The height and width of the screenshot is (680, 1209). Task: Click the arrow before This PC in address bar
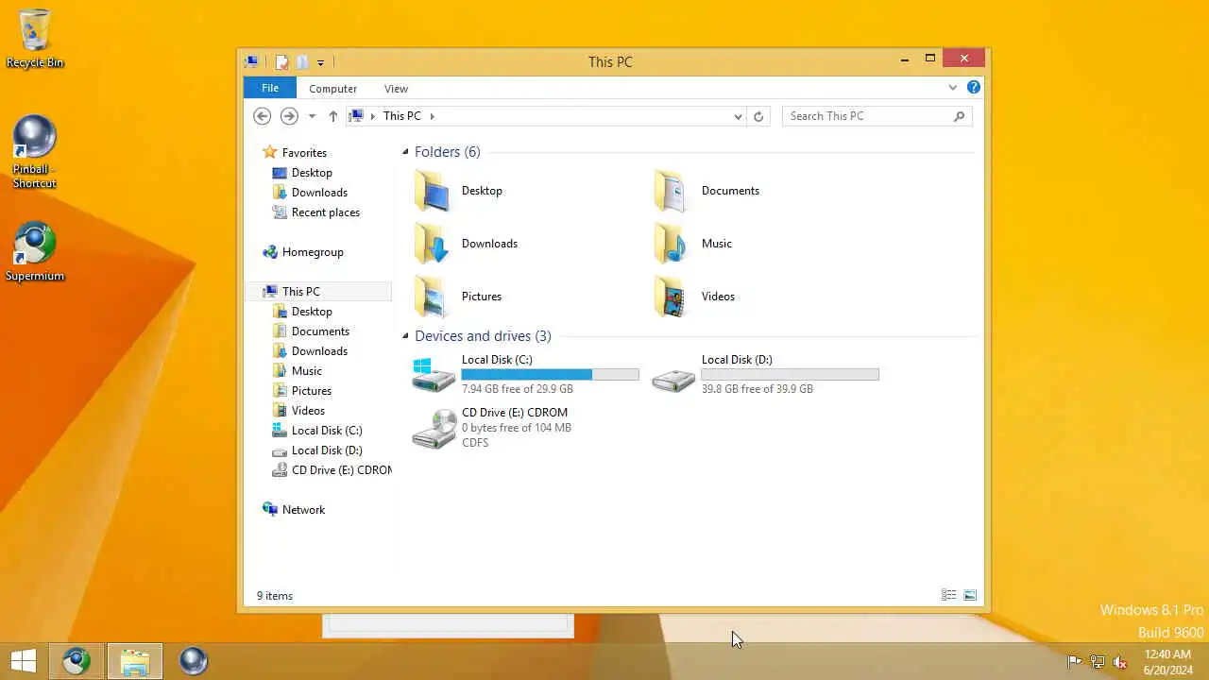pos(373,116)
